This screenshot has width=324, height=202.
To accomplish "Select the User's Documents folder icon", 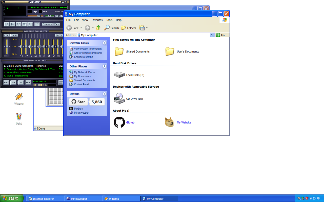I will 170,52.
